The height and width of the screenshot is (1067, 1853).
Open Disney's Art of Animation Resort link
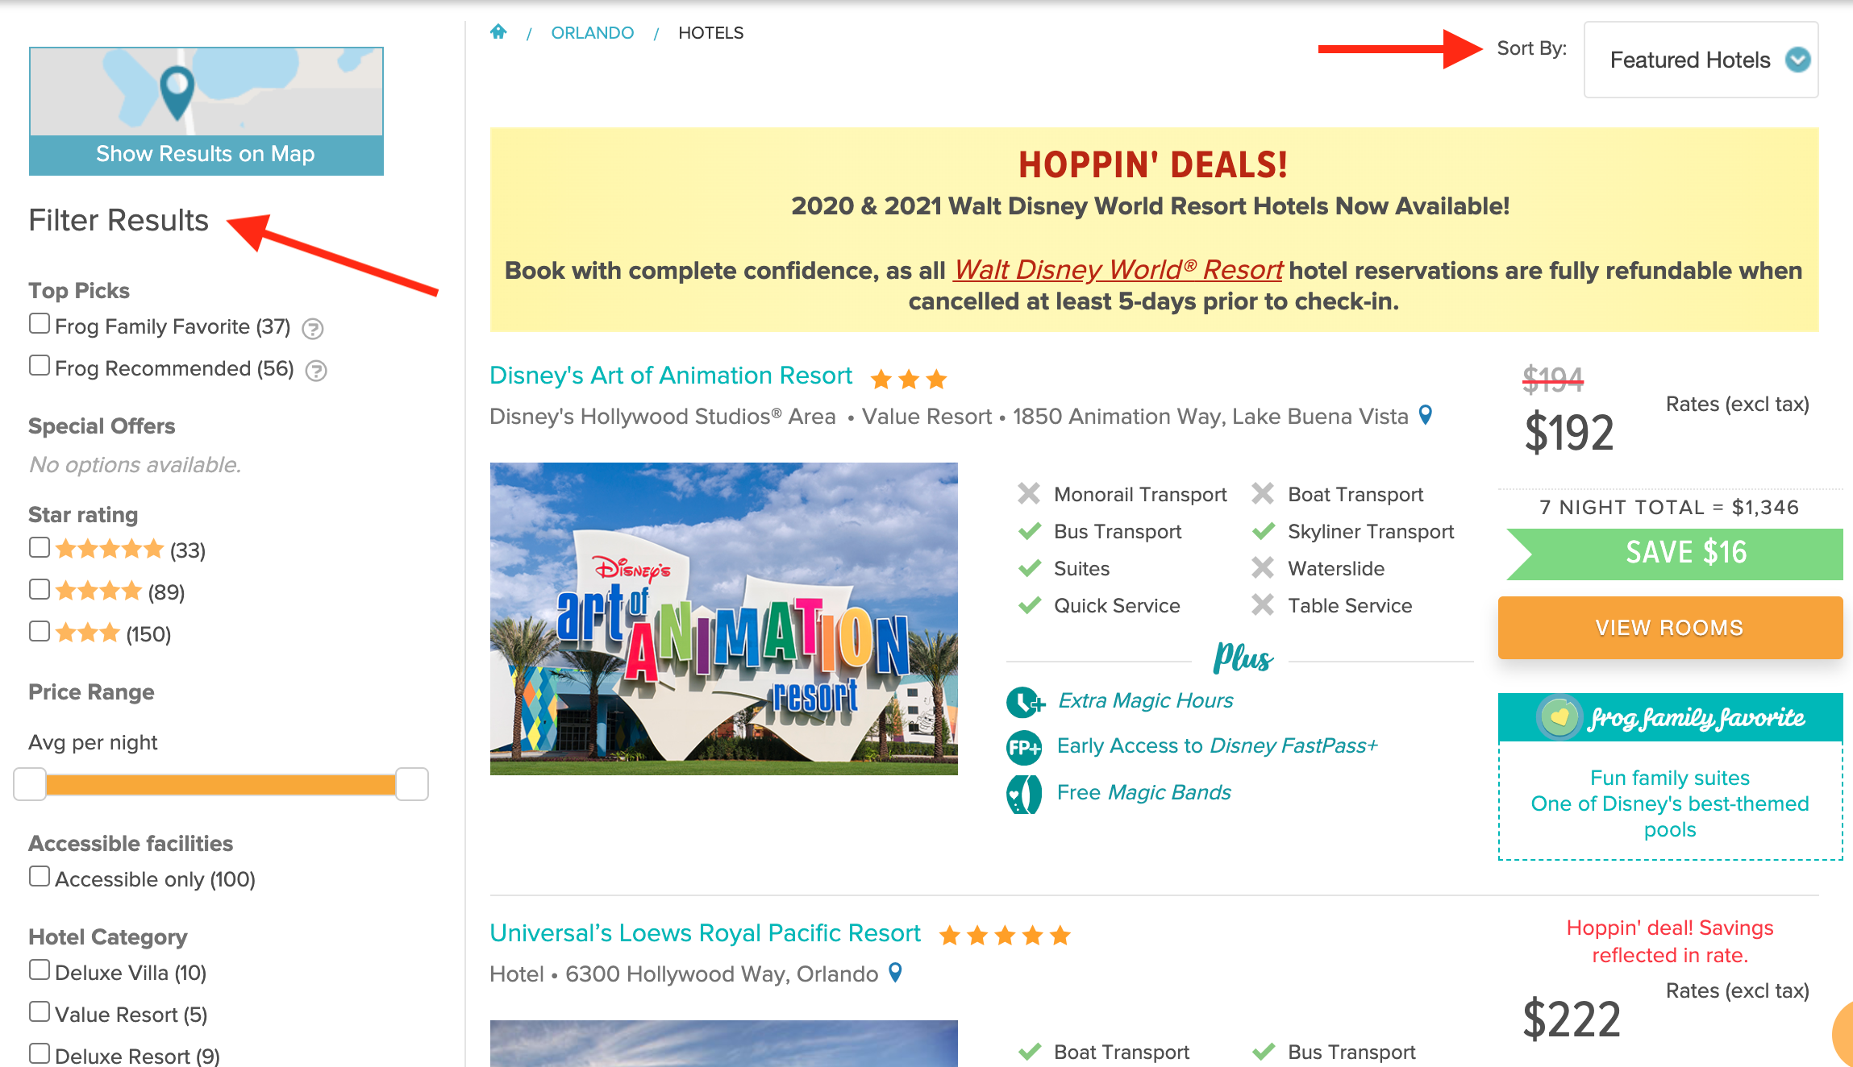point(671,376)
